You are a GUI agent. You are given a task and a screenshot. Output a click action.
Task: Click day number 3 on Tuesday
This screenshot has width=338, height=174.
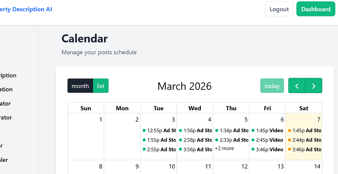[x=173, y=120]
